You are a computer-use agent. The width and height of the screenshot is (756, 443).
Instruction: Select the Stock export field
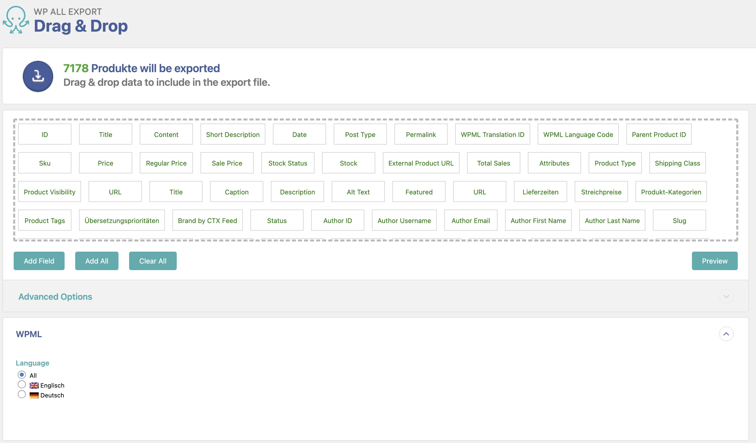point(349,163)
